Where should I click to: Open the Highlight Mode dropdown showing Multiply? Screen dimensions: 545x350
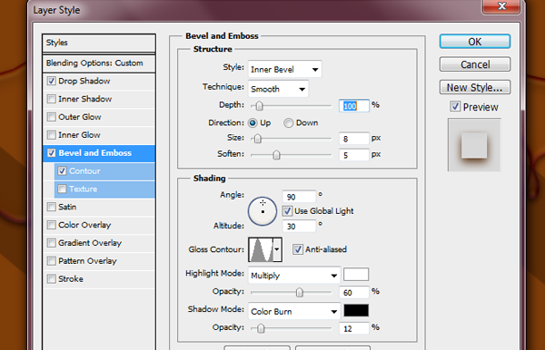pos(294,276)
